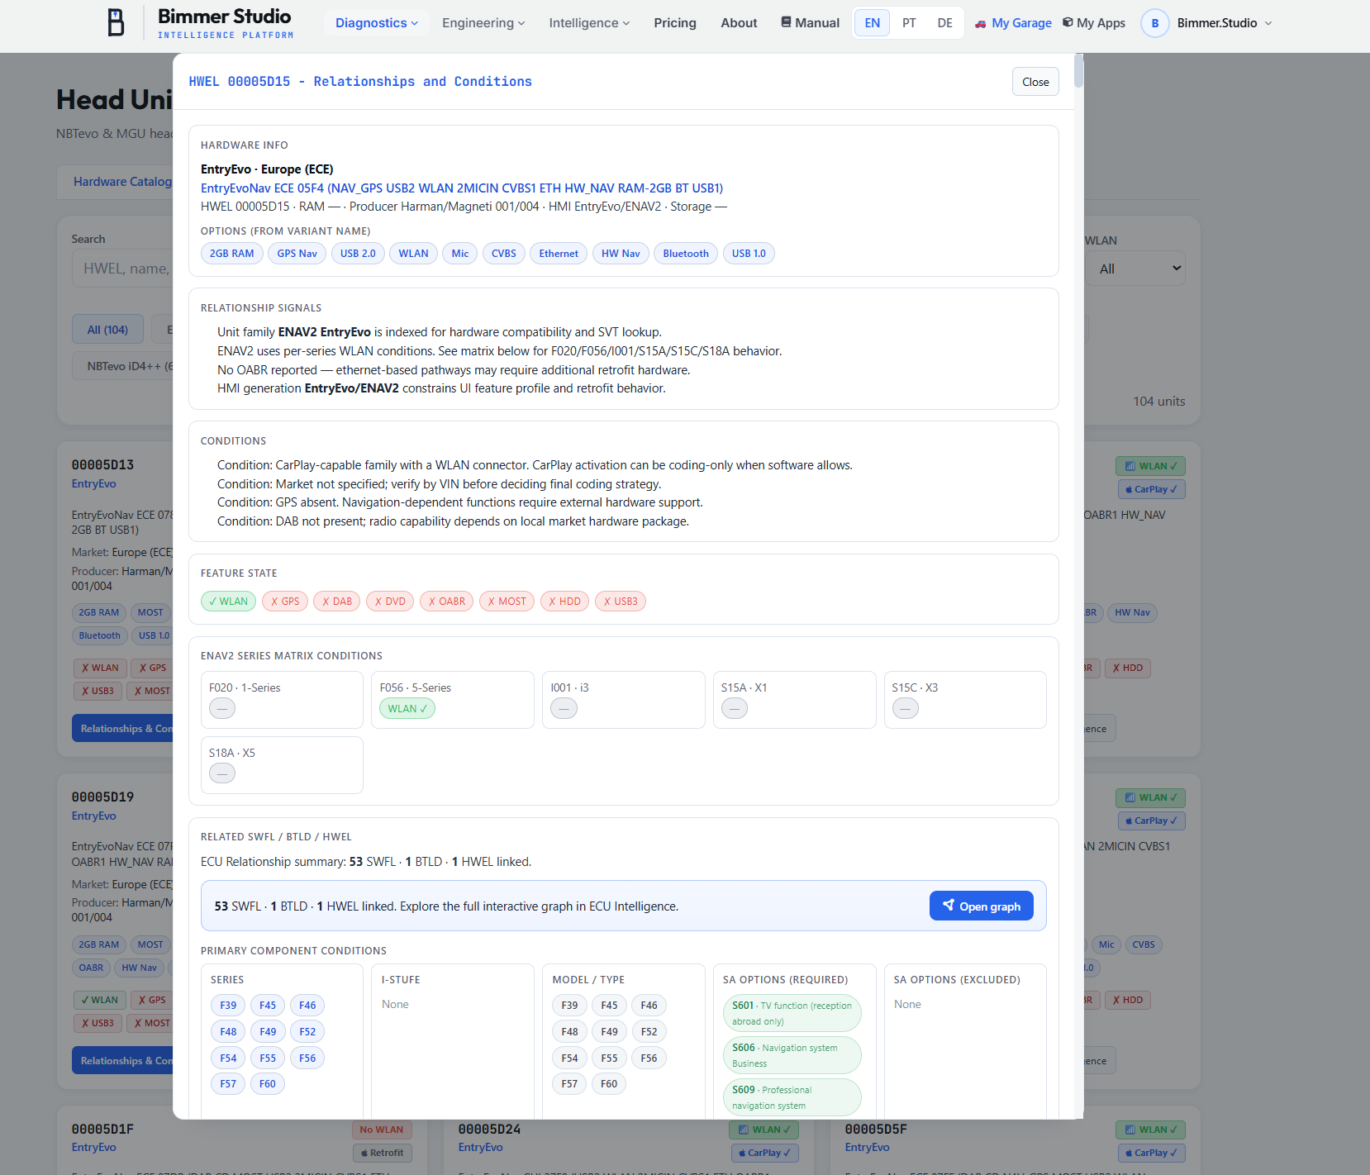Click the GPS Nav option chip
The width and height of the screenshot is (1370, 1175).
coord(297,254)
